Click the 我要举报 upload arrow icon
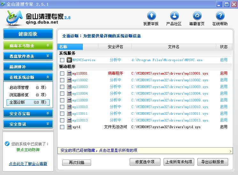This screenshot has width=238, height=175. point(151,15)
